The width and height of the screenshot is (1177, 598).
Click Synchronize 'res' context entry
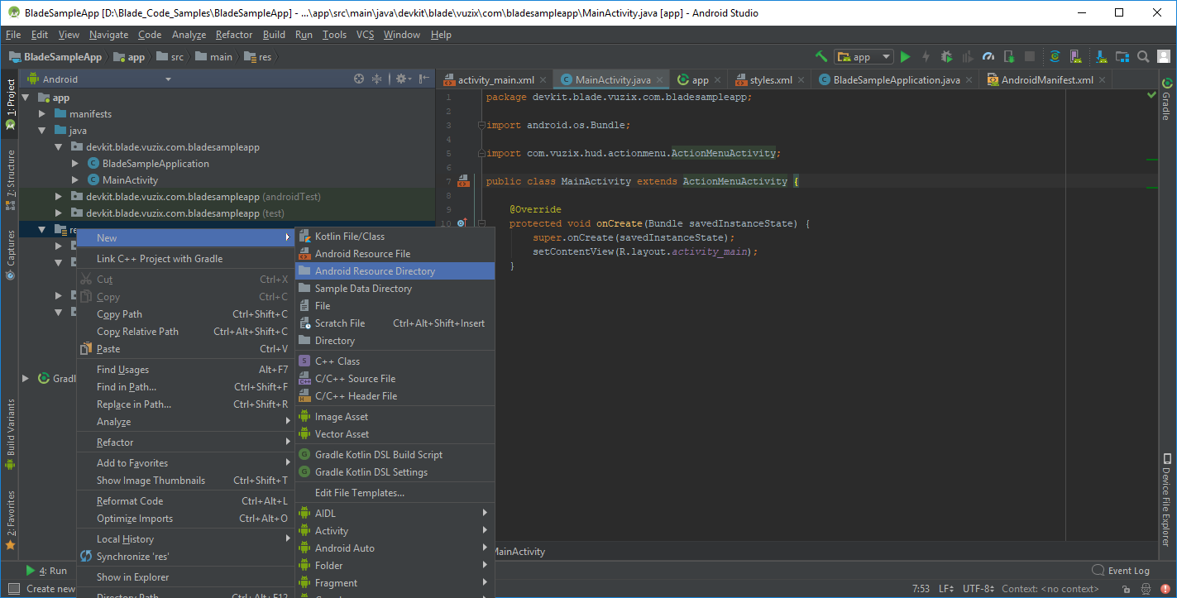pyautogui.click(x=186, y=557)
